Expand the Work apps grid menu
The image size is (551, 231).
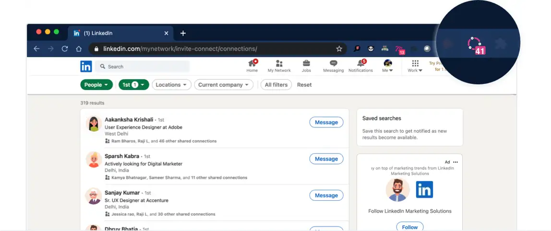pos(415,66)
